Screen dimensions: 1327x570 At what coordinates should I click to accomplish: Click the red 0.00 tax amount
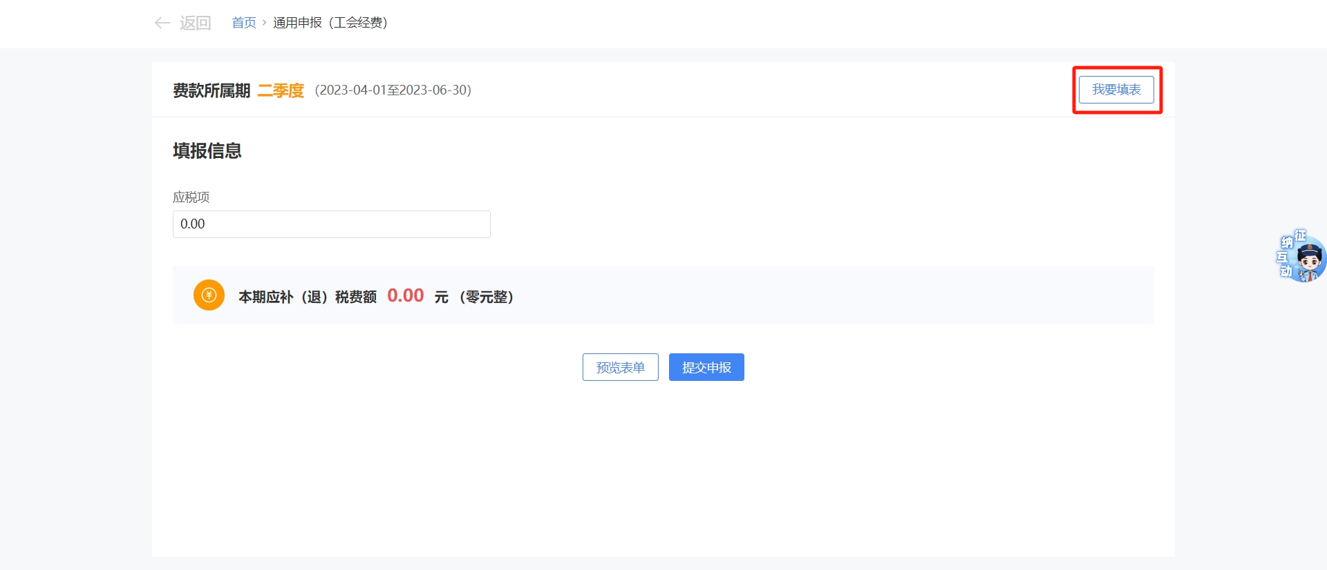[x=405, y=296]
